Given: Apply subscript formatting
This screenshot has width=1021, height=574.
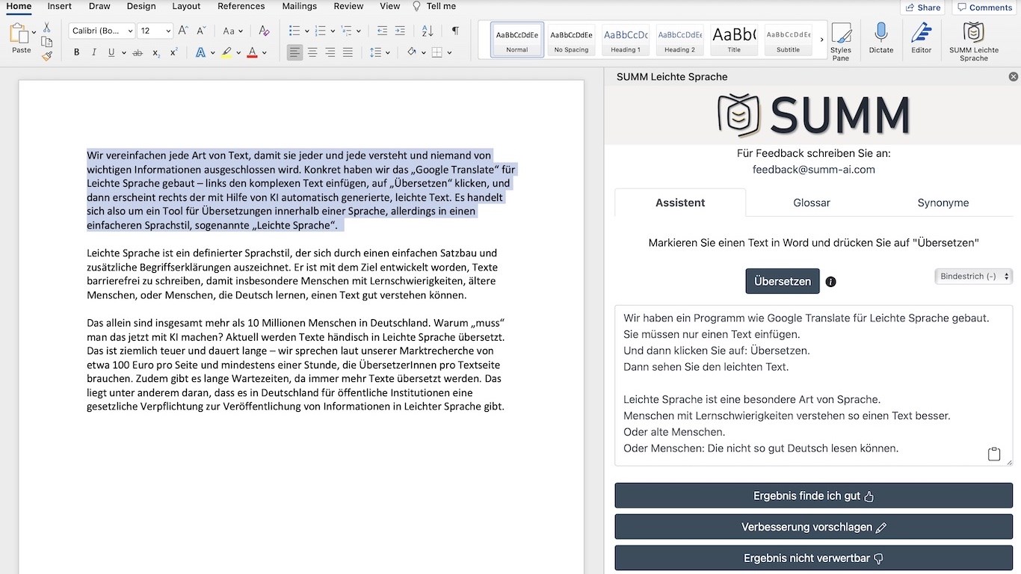Looking at the screenshot, I should pos(156,52).
